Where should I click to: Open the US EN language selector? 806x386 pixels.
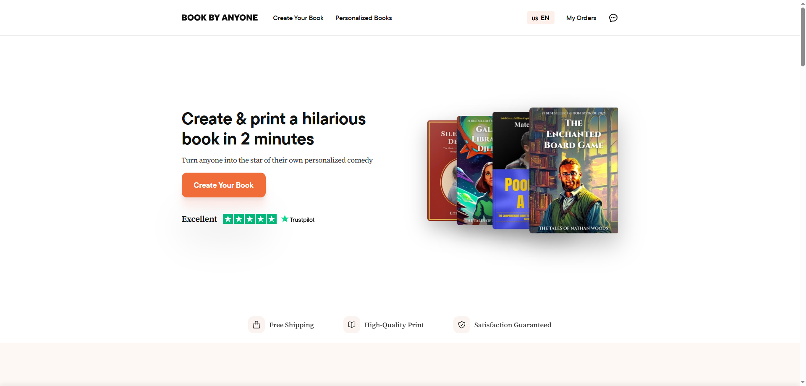(x=541, y=18)
